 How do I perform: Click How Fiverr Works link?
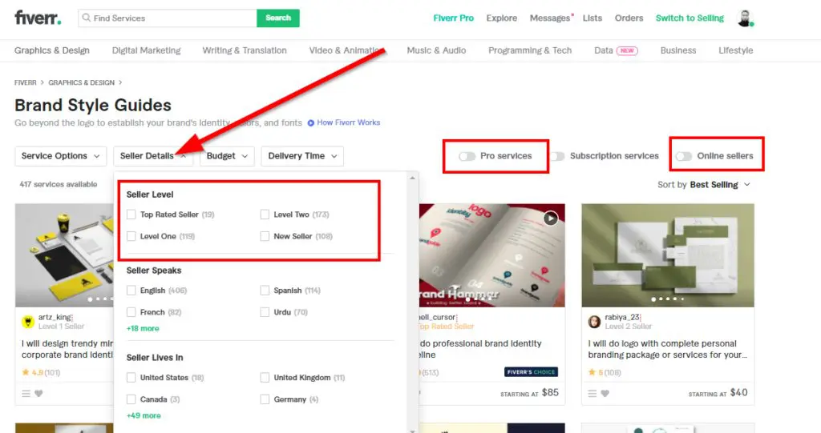[348, 122]
